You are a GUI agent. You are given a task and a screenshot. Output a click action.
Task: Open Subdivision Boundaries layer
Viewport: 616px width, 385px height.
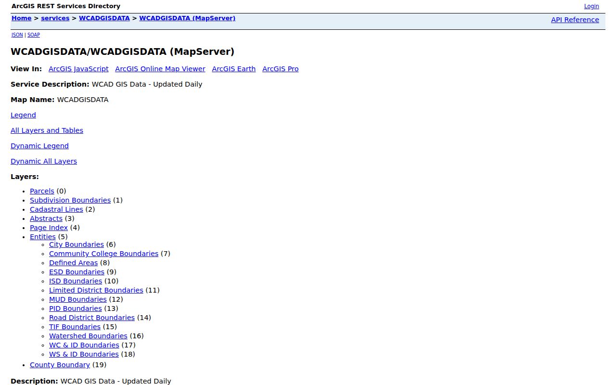[70, 200]
